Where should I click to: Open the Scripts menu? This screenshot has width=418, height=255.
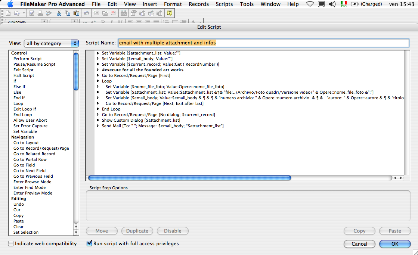[224, 4]
